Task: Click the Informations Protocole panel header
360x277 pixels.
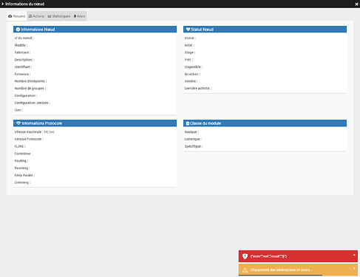Action: click(x=95, y=123)
